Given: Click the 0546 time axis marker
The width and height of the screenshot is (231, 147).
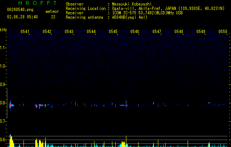Looking at the screenshot, I should pos(135,32).
